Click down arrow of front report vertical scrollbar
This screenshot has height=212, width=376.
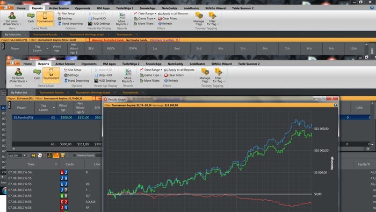tap(372, 145)
